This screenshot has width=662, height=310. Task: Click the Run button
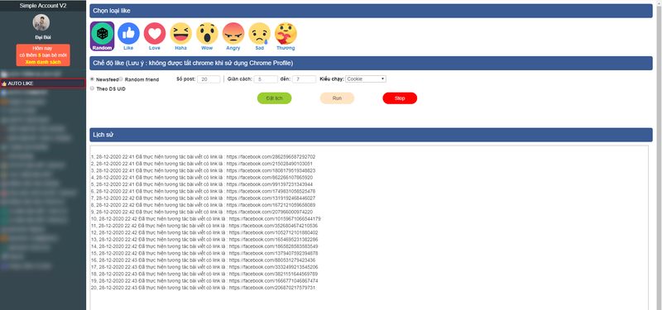click(x=337, y=98)
